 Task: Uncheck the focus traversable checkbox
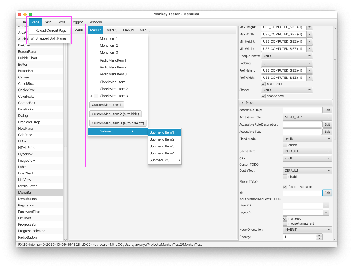click(x=285, y=187)
